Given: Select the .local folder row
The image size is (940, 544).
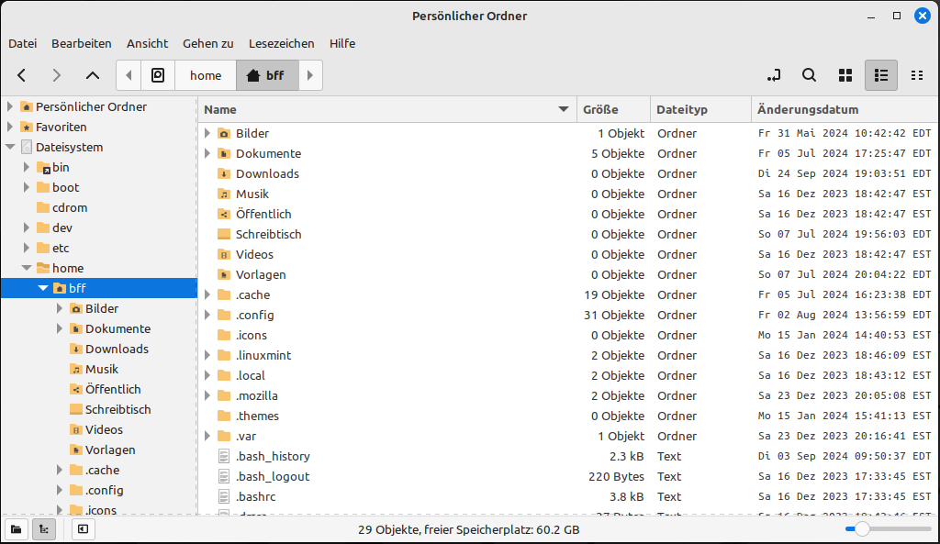Looking at the screenshot, I should point(567,375).
